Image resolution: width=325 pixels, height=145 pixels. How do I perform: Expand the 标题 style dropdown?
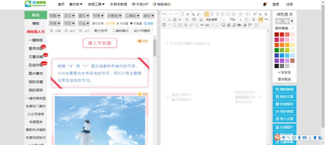[55, 16]
